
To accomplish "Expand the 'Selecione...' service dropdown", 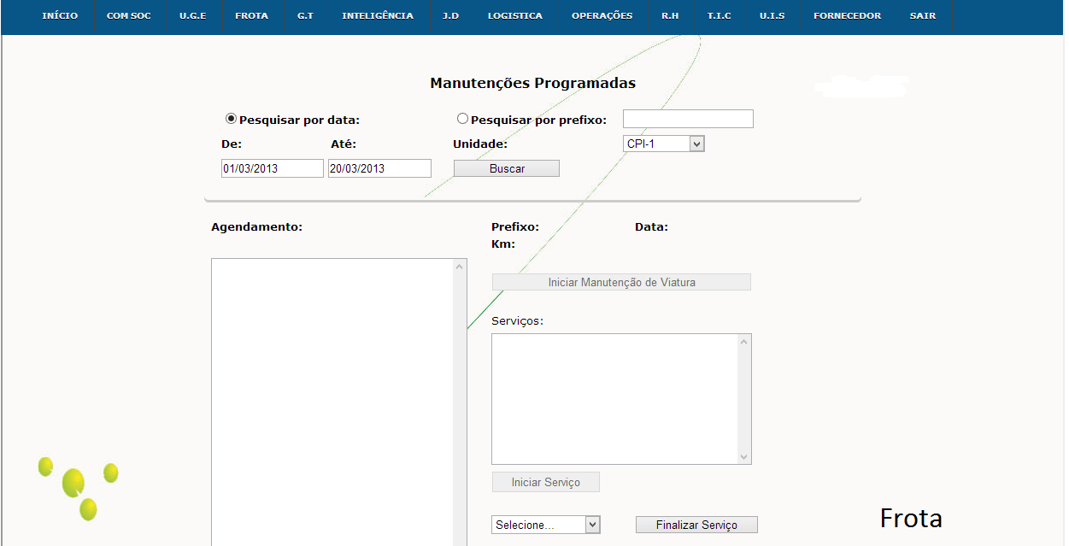I will click(x=547, y=525).
